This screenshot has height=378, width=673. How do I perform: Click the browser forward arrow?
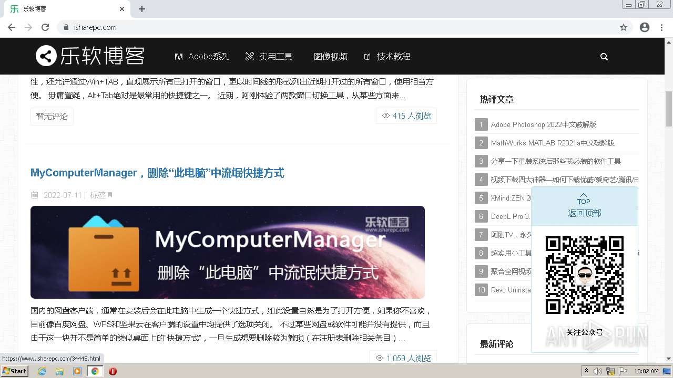(28, 27)
